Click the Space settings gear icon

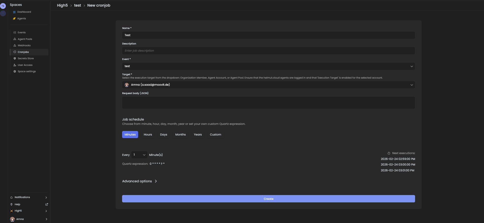click(x=15, y=71)
